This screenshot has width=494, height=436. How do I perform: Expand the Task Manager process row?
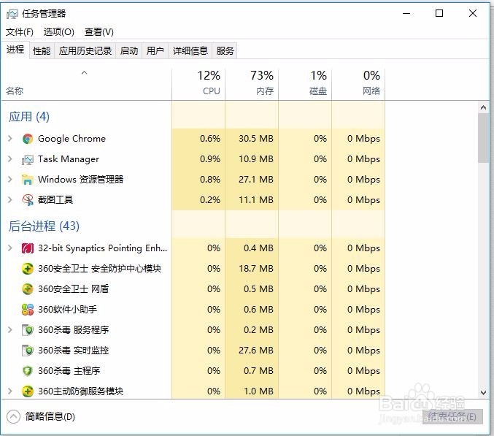(9, 159)
